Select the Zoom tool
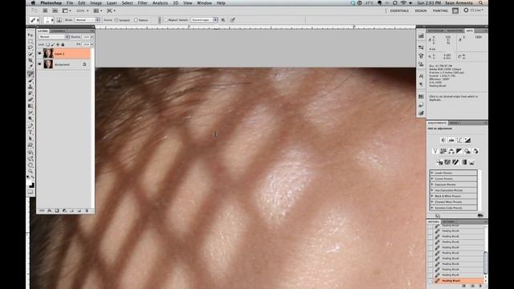The image size is (514, 289). click(x=31, y=171)
